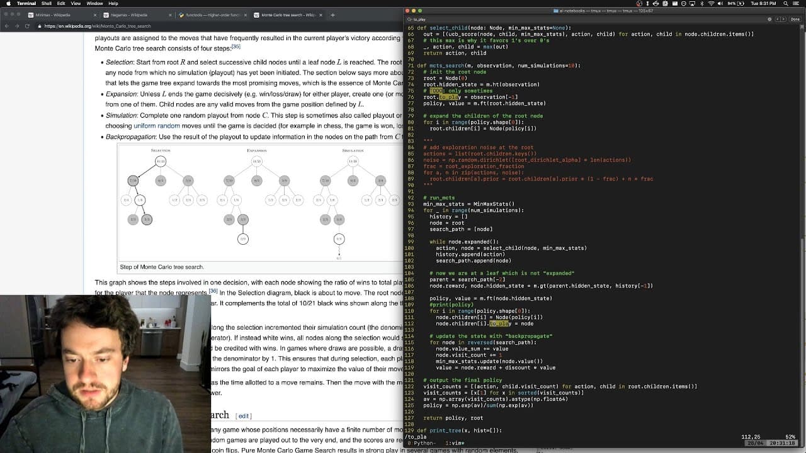Open the AirPlay display menu
Screen dimensions: 806x453
pyautogui.click(x=691, y=4)
